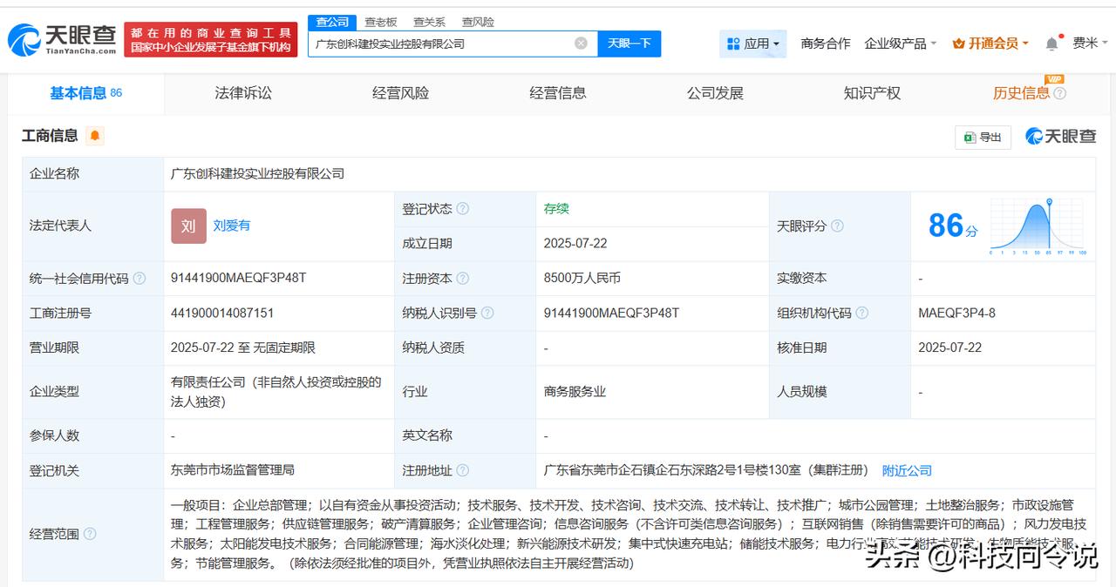Click help icon beside 天眼评分
This screenshot has height=587, width=1116.
click(x=837, y=226)
